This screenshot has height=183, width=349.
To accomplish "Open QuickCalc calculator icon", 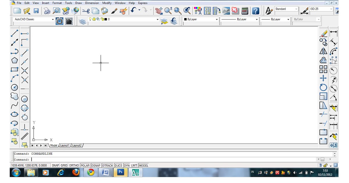I will click(245, 11).
